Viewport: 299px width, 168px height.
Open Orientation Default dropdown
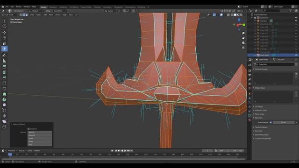[36, 11]
